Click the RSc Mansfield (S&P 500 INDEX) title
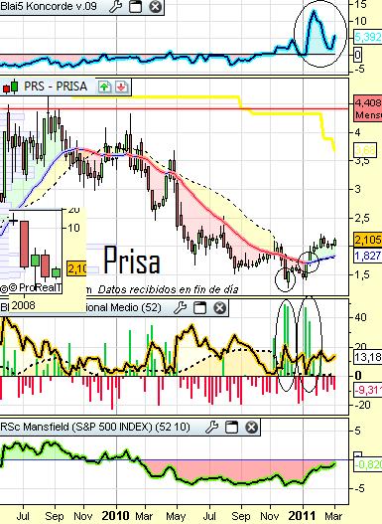 point(95,427)
